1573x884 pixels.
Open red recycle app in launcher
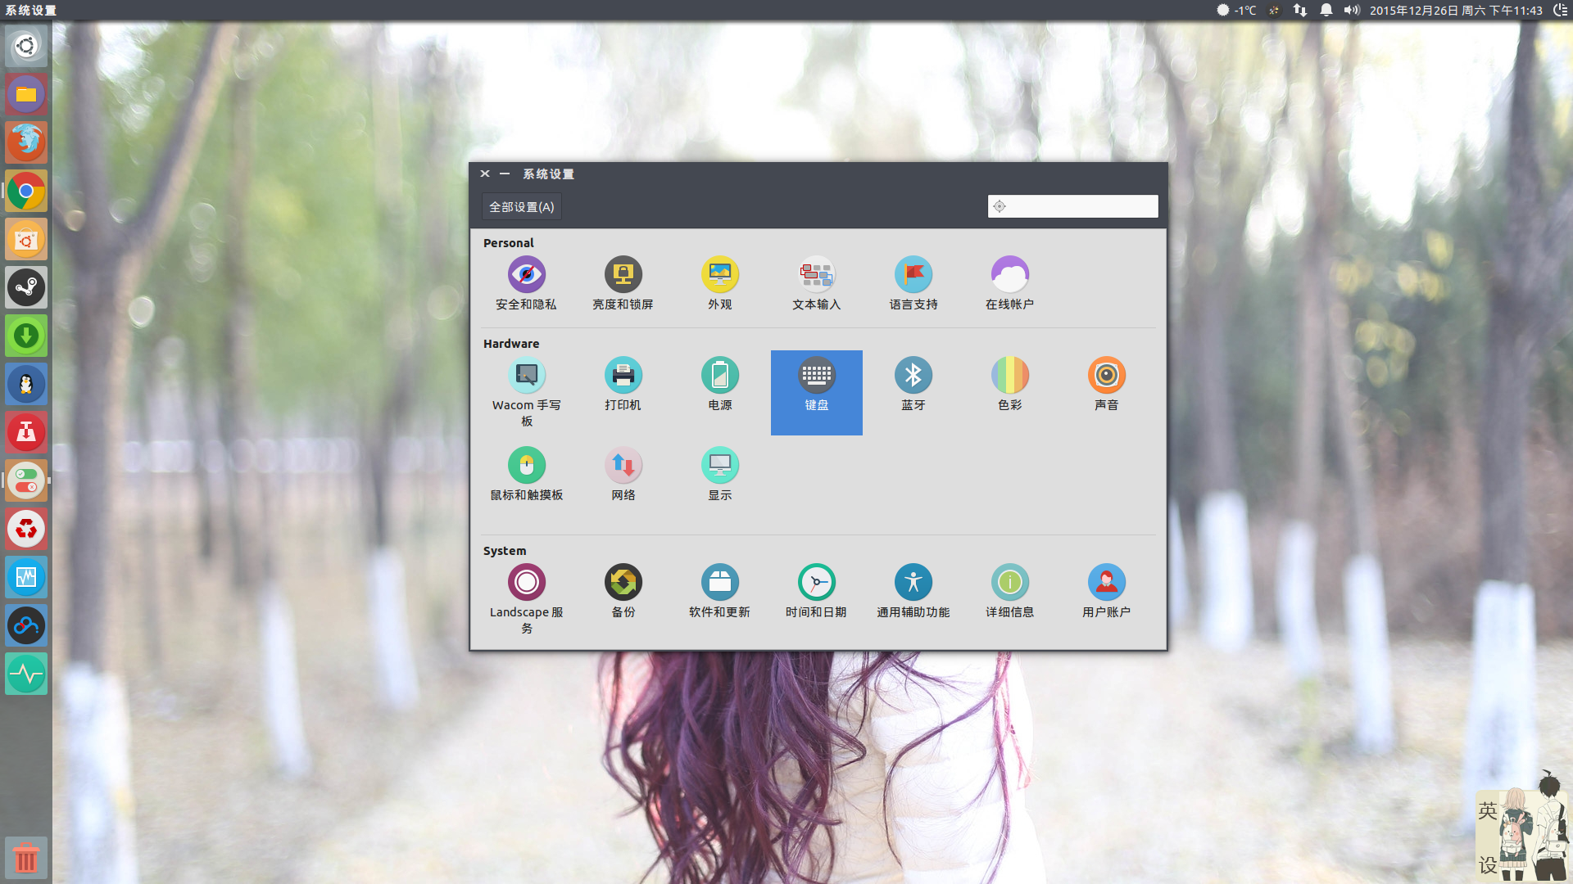(26, 529)
